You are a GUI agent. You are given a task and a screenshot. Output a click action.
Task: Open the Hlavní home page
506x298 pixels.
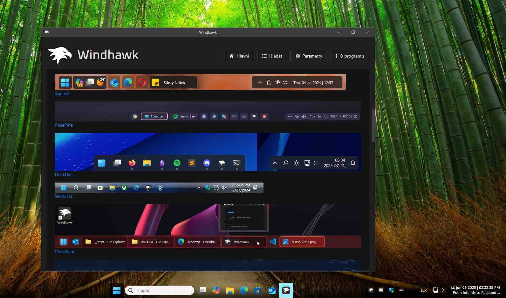coord(239,56)
